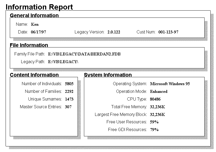216x152 pixels.
Task: Select the families count 2292
Action: 69,92
